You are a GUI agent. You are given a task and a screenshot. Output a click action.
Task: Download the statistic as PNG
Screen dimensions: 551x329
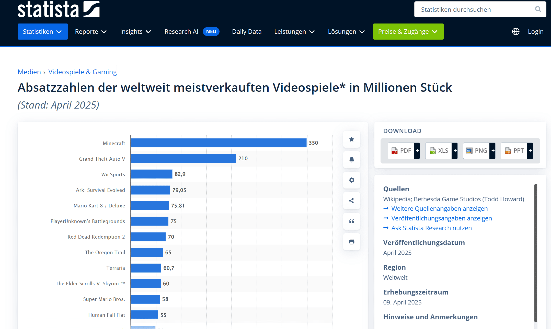[x=476, y=151]
